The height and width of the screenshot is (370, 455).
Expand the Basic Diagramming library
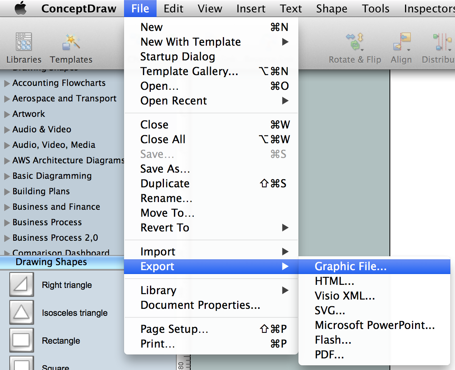(7, 176)
